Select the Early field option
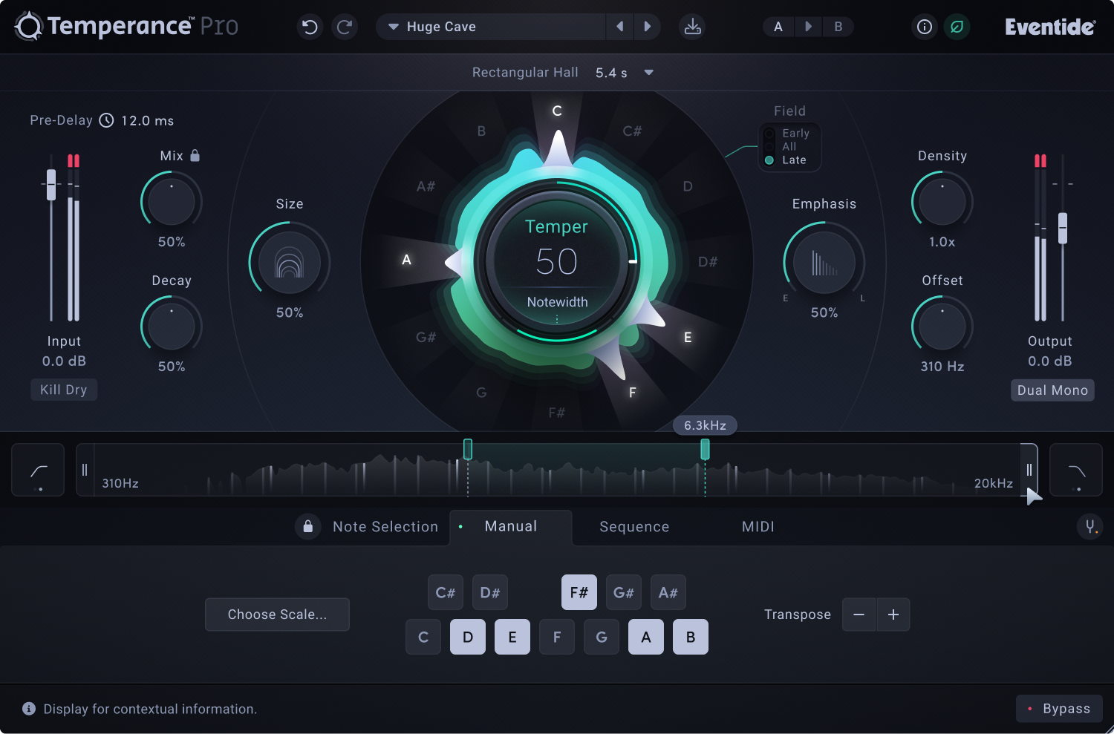The height and width of the screenshot is (734, 1114). (x=770, y=134)
